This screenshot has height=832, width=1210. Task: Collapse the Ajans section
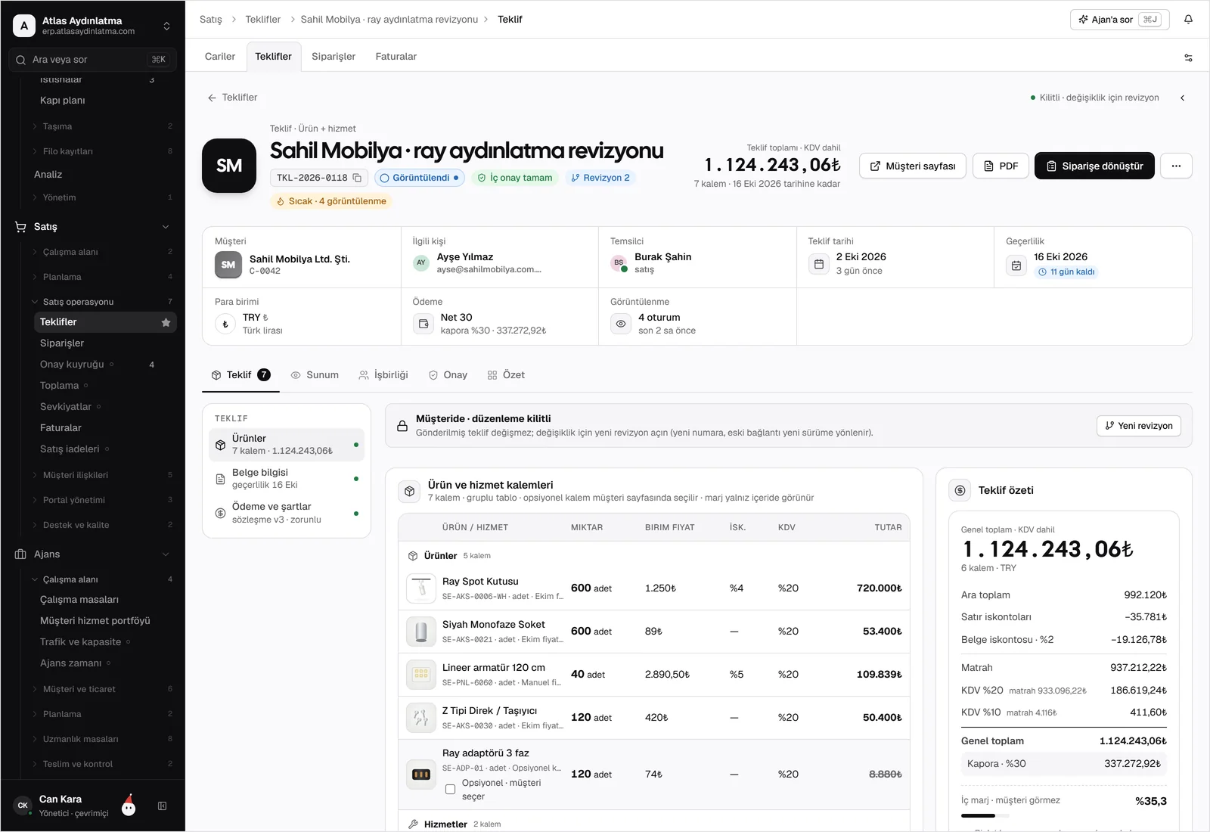tap(166, 554)
